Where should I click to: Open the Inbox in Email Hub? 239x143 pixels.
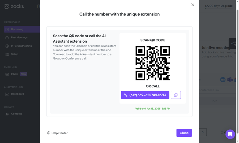click(14, 74)
